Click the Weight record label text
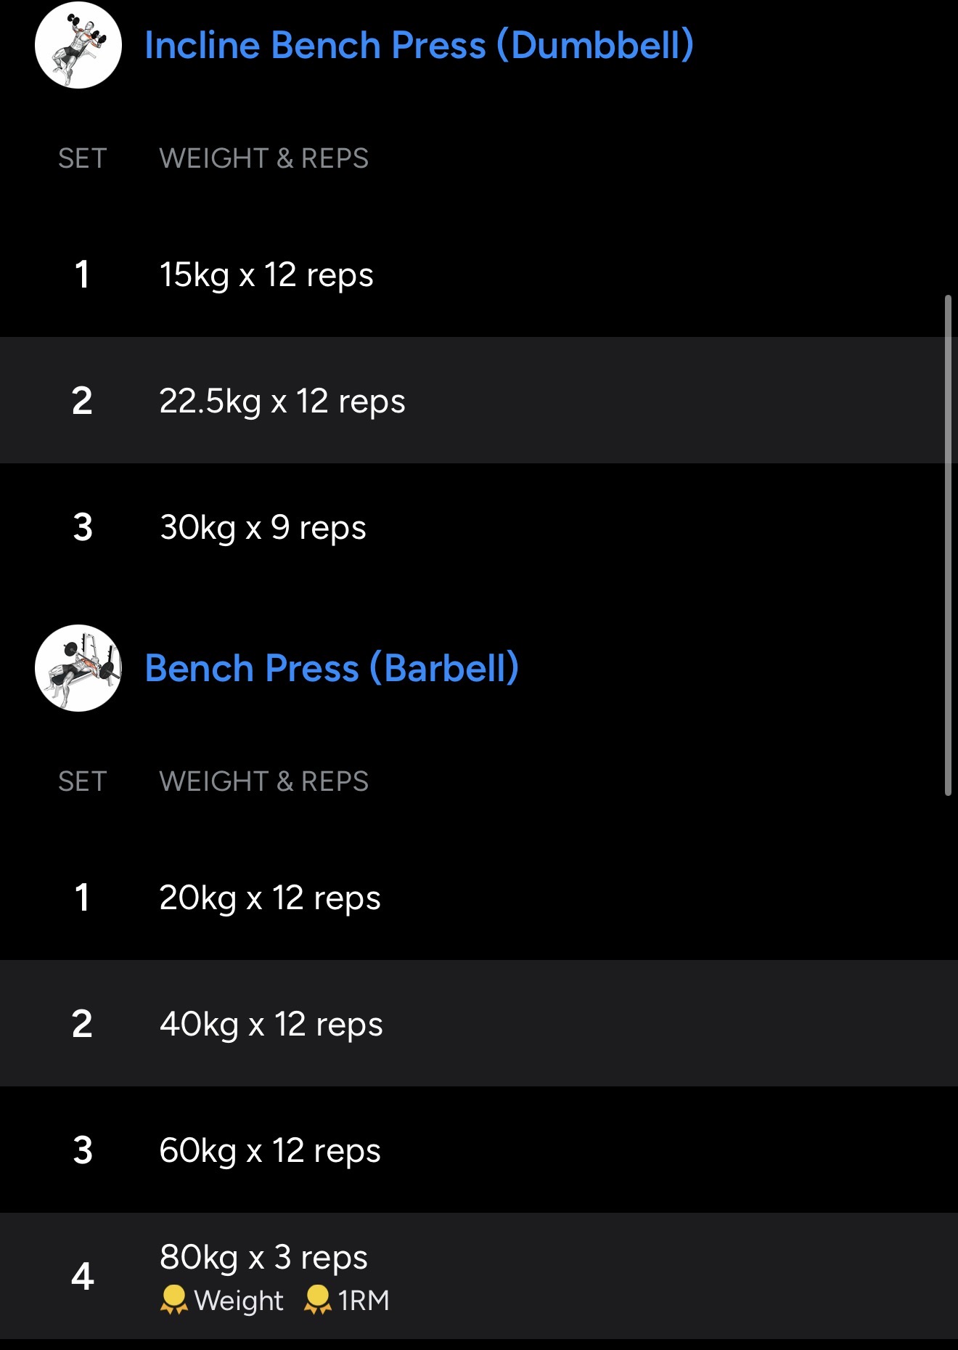 (239, 1301)
